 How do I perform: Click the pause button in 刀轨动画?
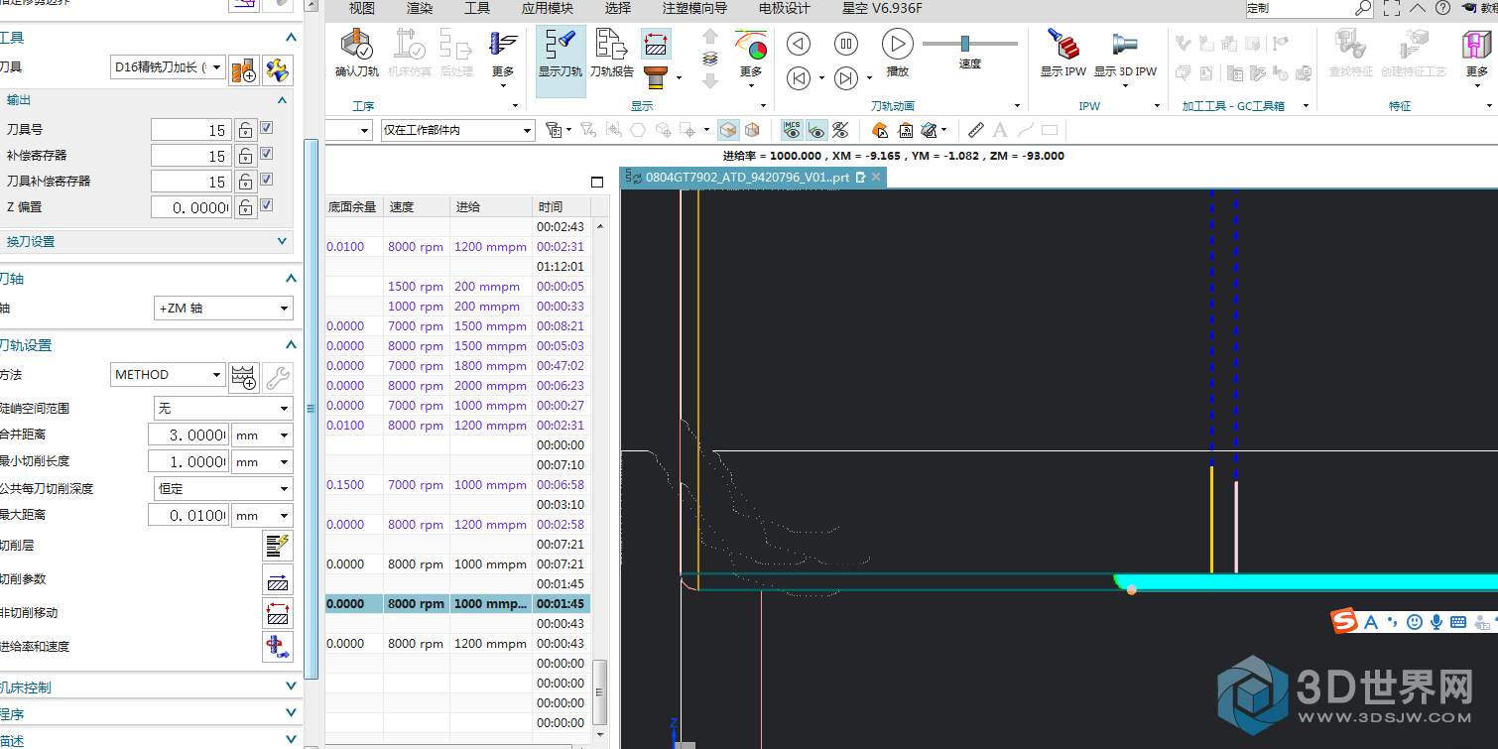coord(845,44)
